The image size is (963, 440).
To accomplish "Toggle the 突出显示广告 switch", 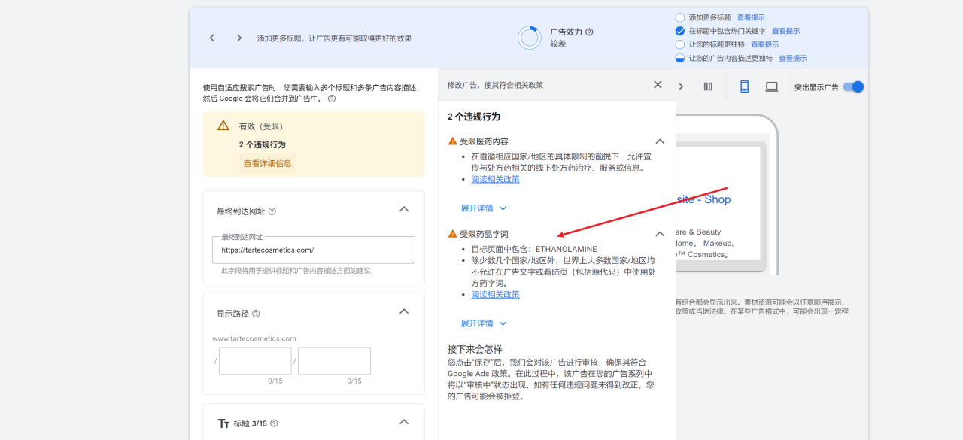I will click(x=853, y=87).
